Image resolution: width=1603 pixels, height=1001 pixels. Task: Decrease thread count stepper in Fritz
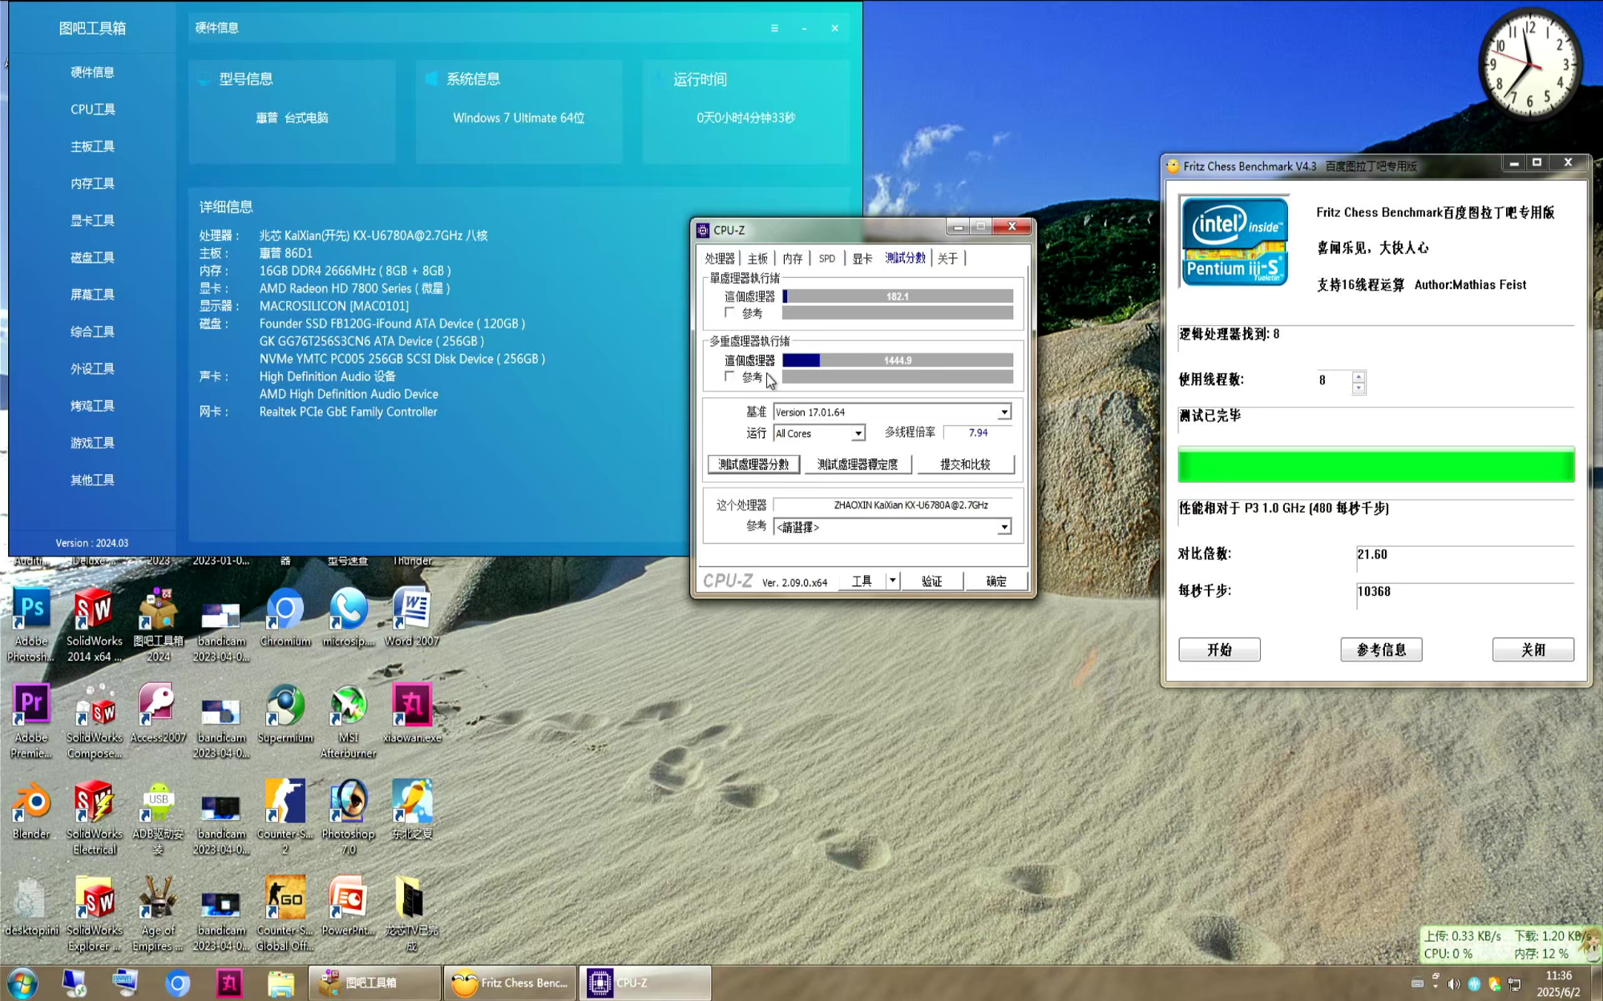point(1359,388)
